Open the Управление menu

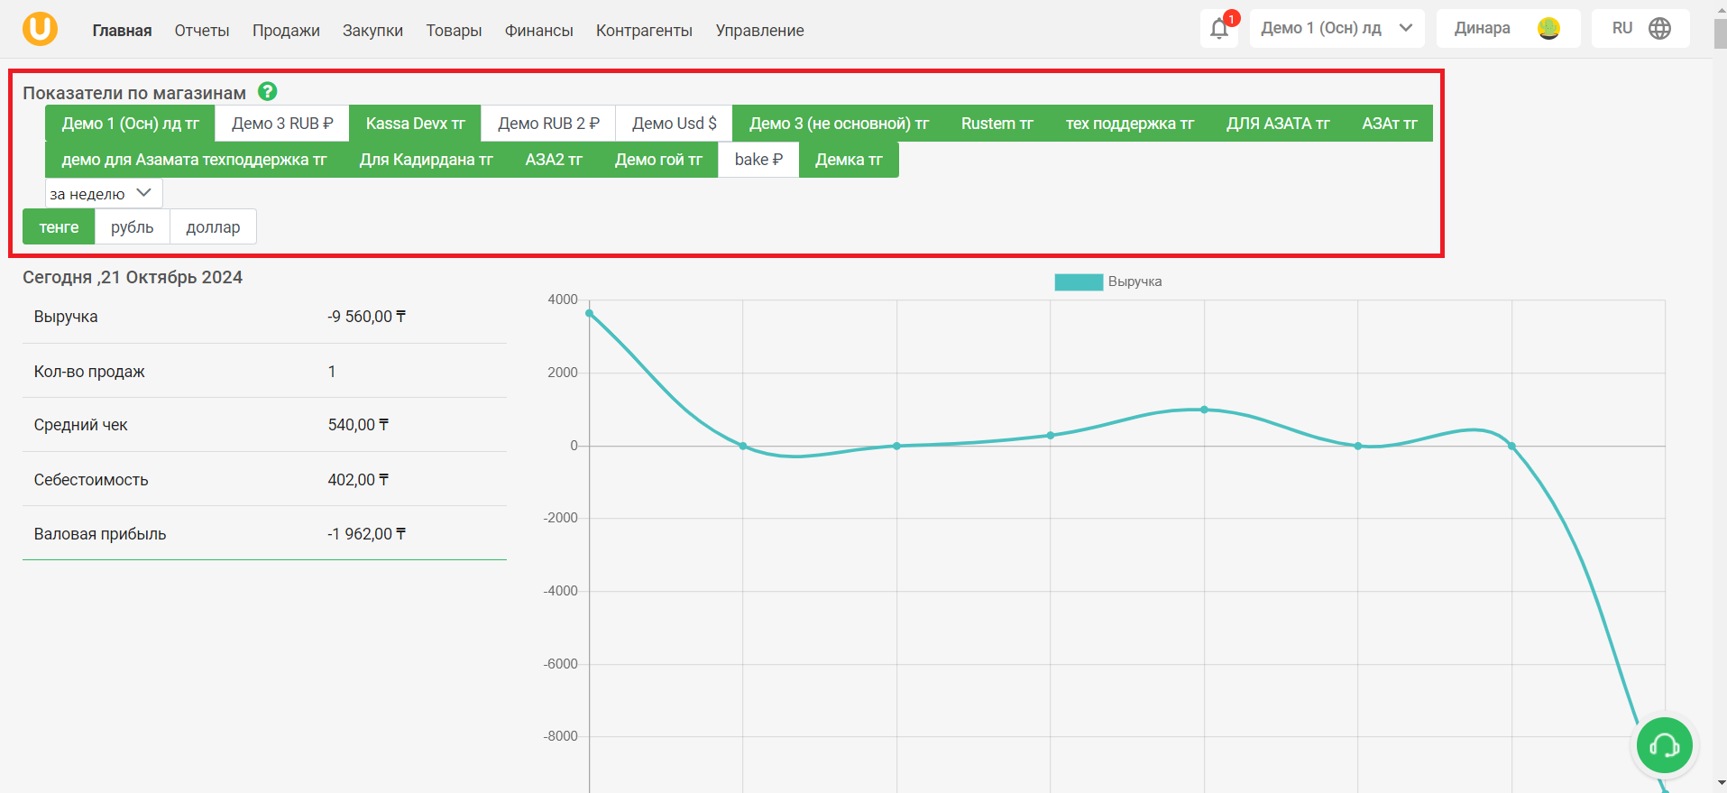click(x=759, y=31)
